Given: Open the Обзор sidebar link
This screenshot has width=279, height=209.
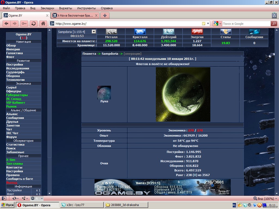Looking at the screenshot, I should pyautogui.click(x=11, y=45).
